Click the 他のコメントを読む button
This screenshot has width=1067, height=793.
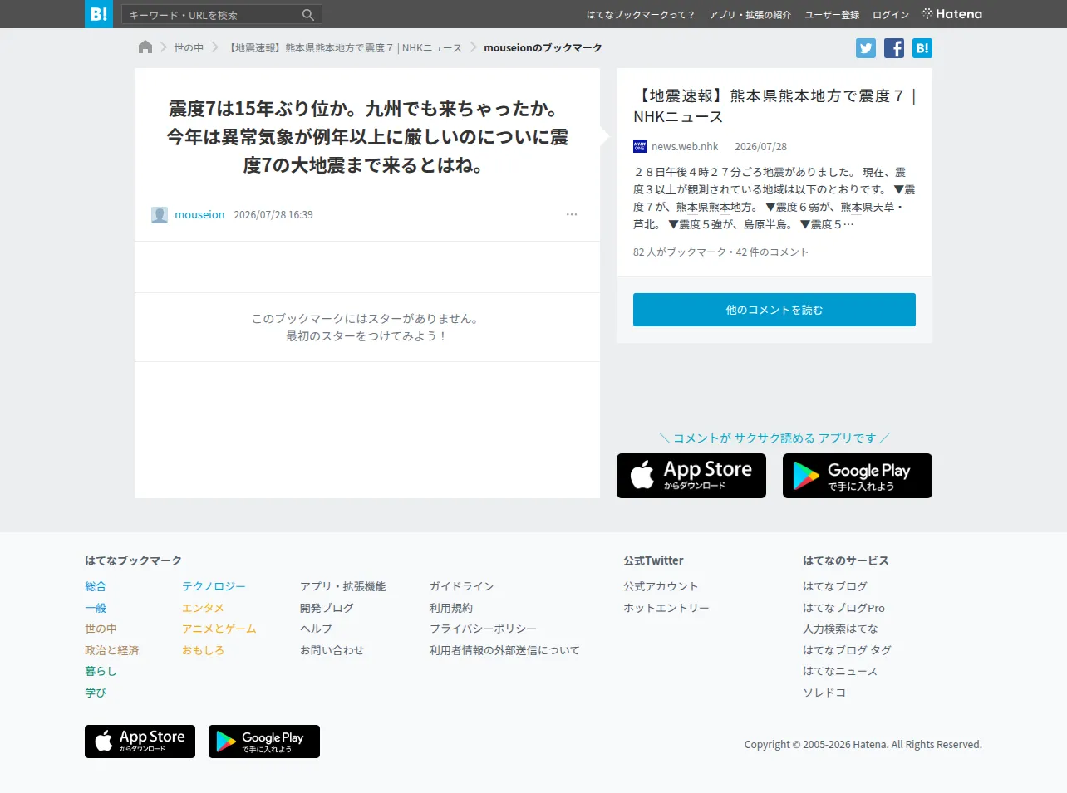pos(774,310)
